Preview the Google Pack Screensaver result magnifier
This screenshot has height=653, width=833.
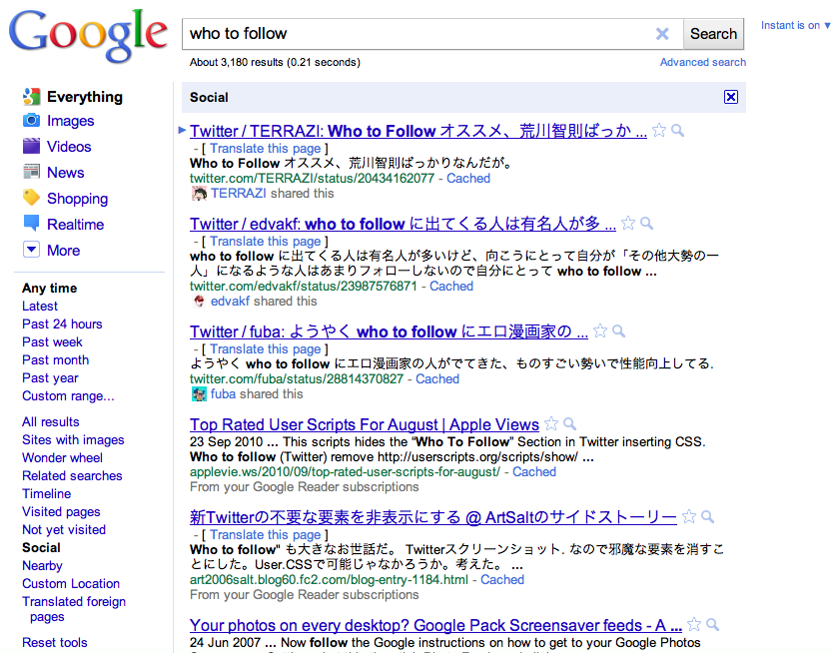point(712,624)
